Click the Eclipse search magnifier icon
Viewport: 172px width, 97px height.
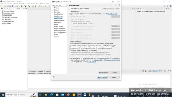click(x=164, y=6)
